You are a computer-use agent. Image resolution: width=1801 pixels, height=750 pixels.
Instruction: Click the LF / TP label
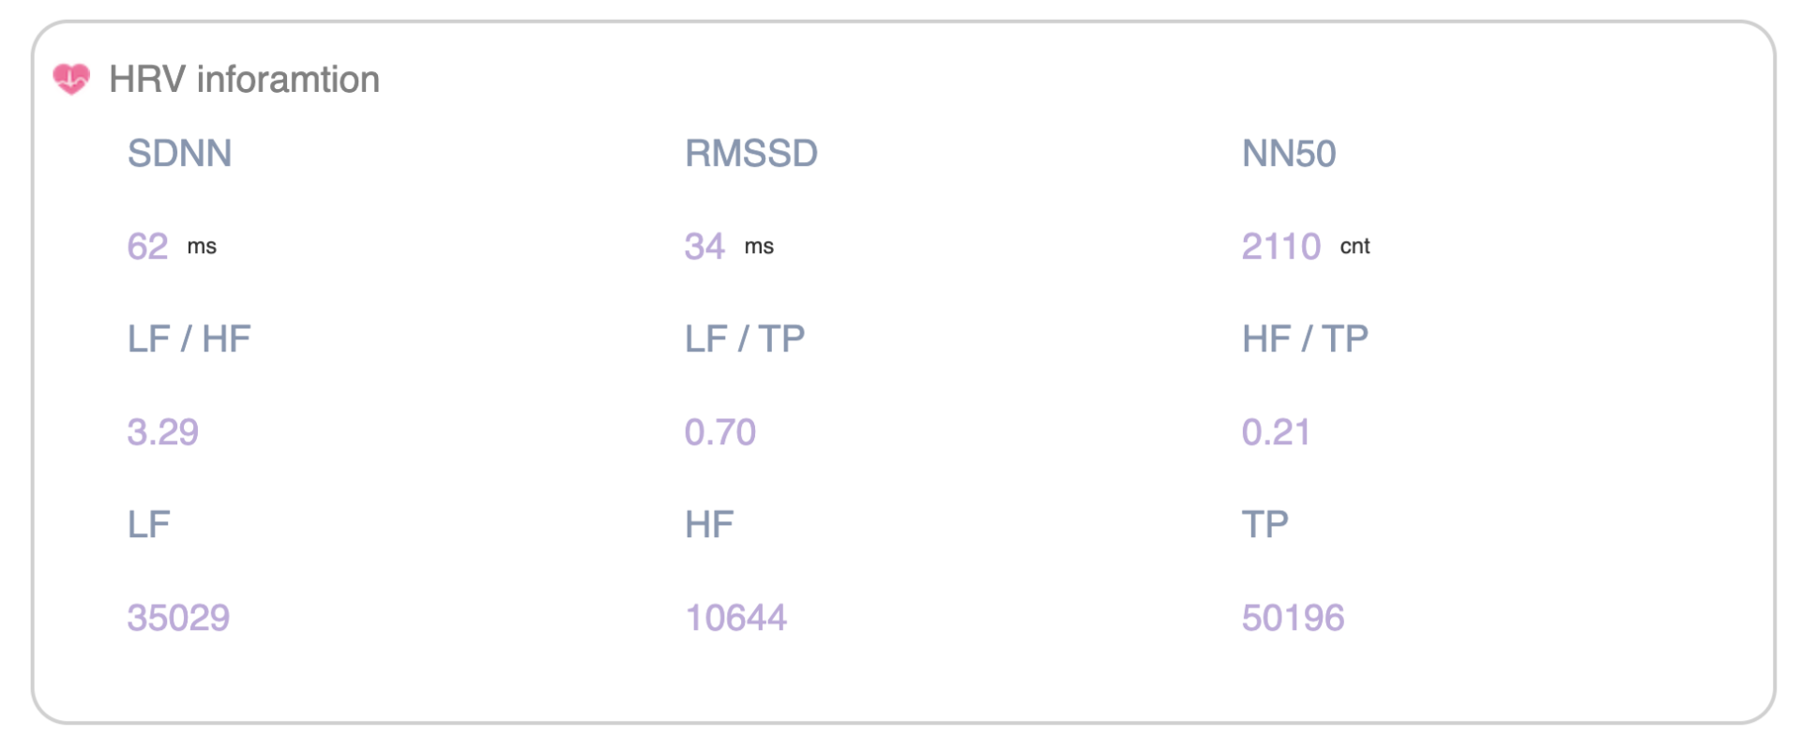[x=745, y=338]
